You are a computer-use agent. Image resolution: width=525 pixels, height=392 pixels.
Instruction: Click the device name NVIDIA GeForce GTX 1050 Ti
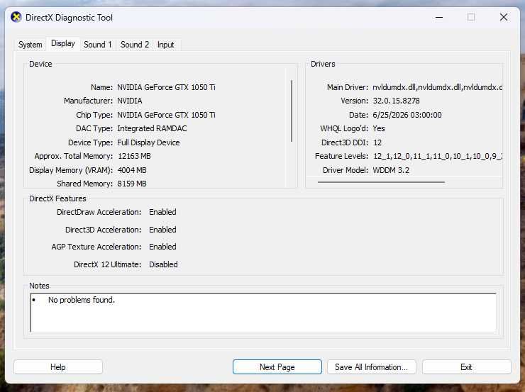pyautogui.click(x=166, y=87)
